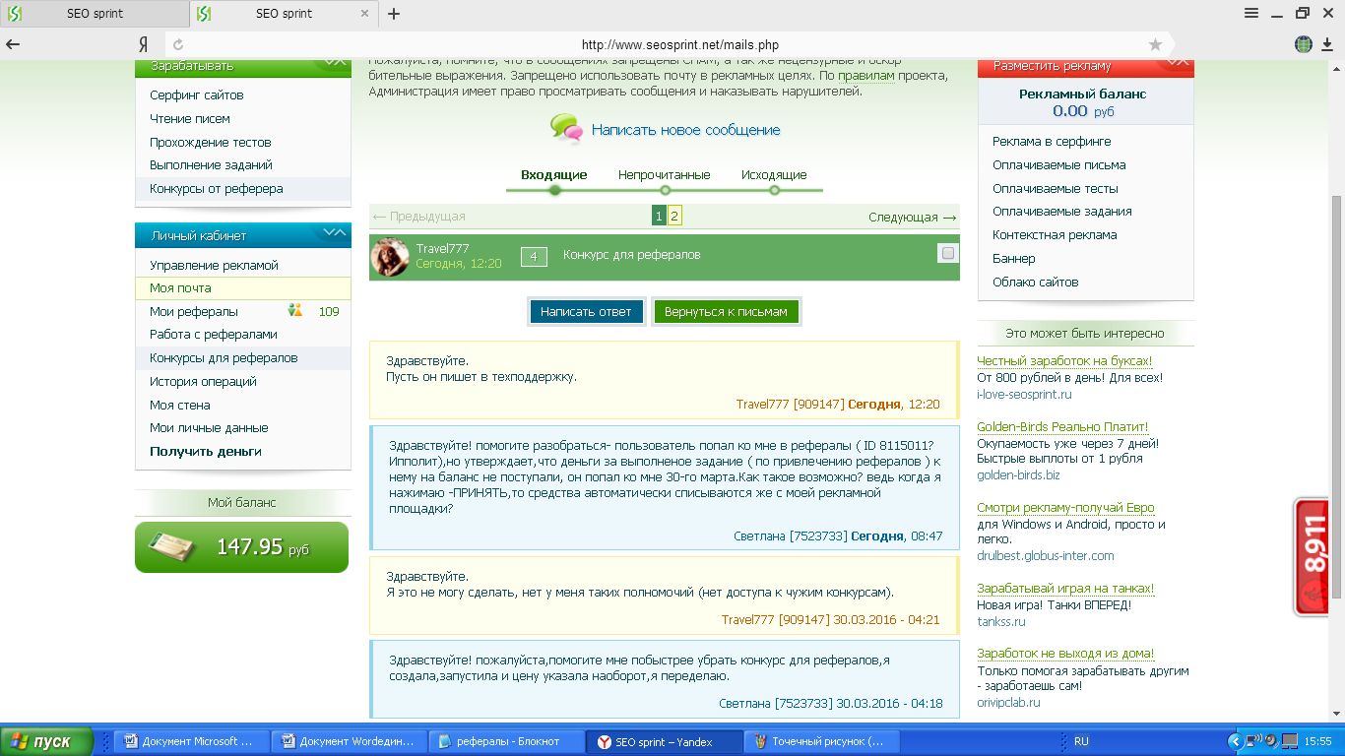Open Управление рекламой in personal cabinet

[215, 266]
